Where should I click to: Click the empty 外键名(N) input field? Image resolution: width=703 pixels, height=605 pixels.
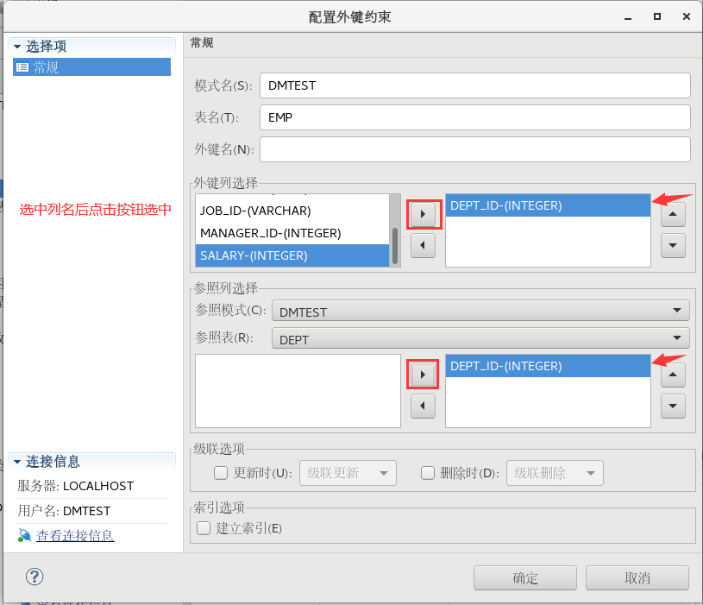(x=474, y=148)
